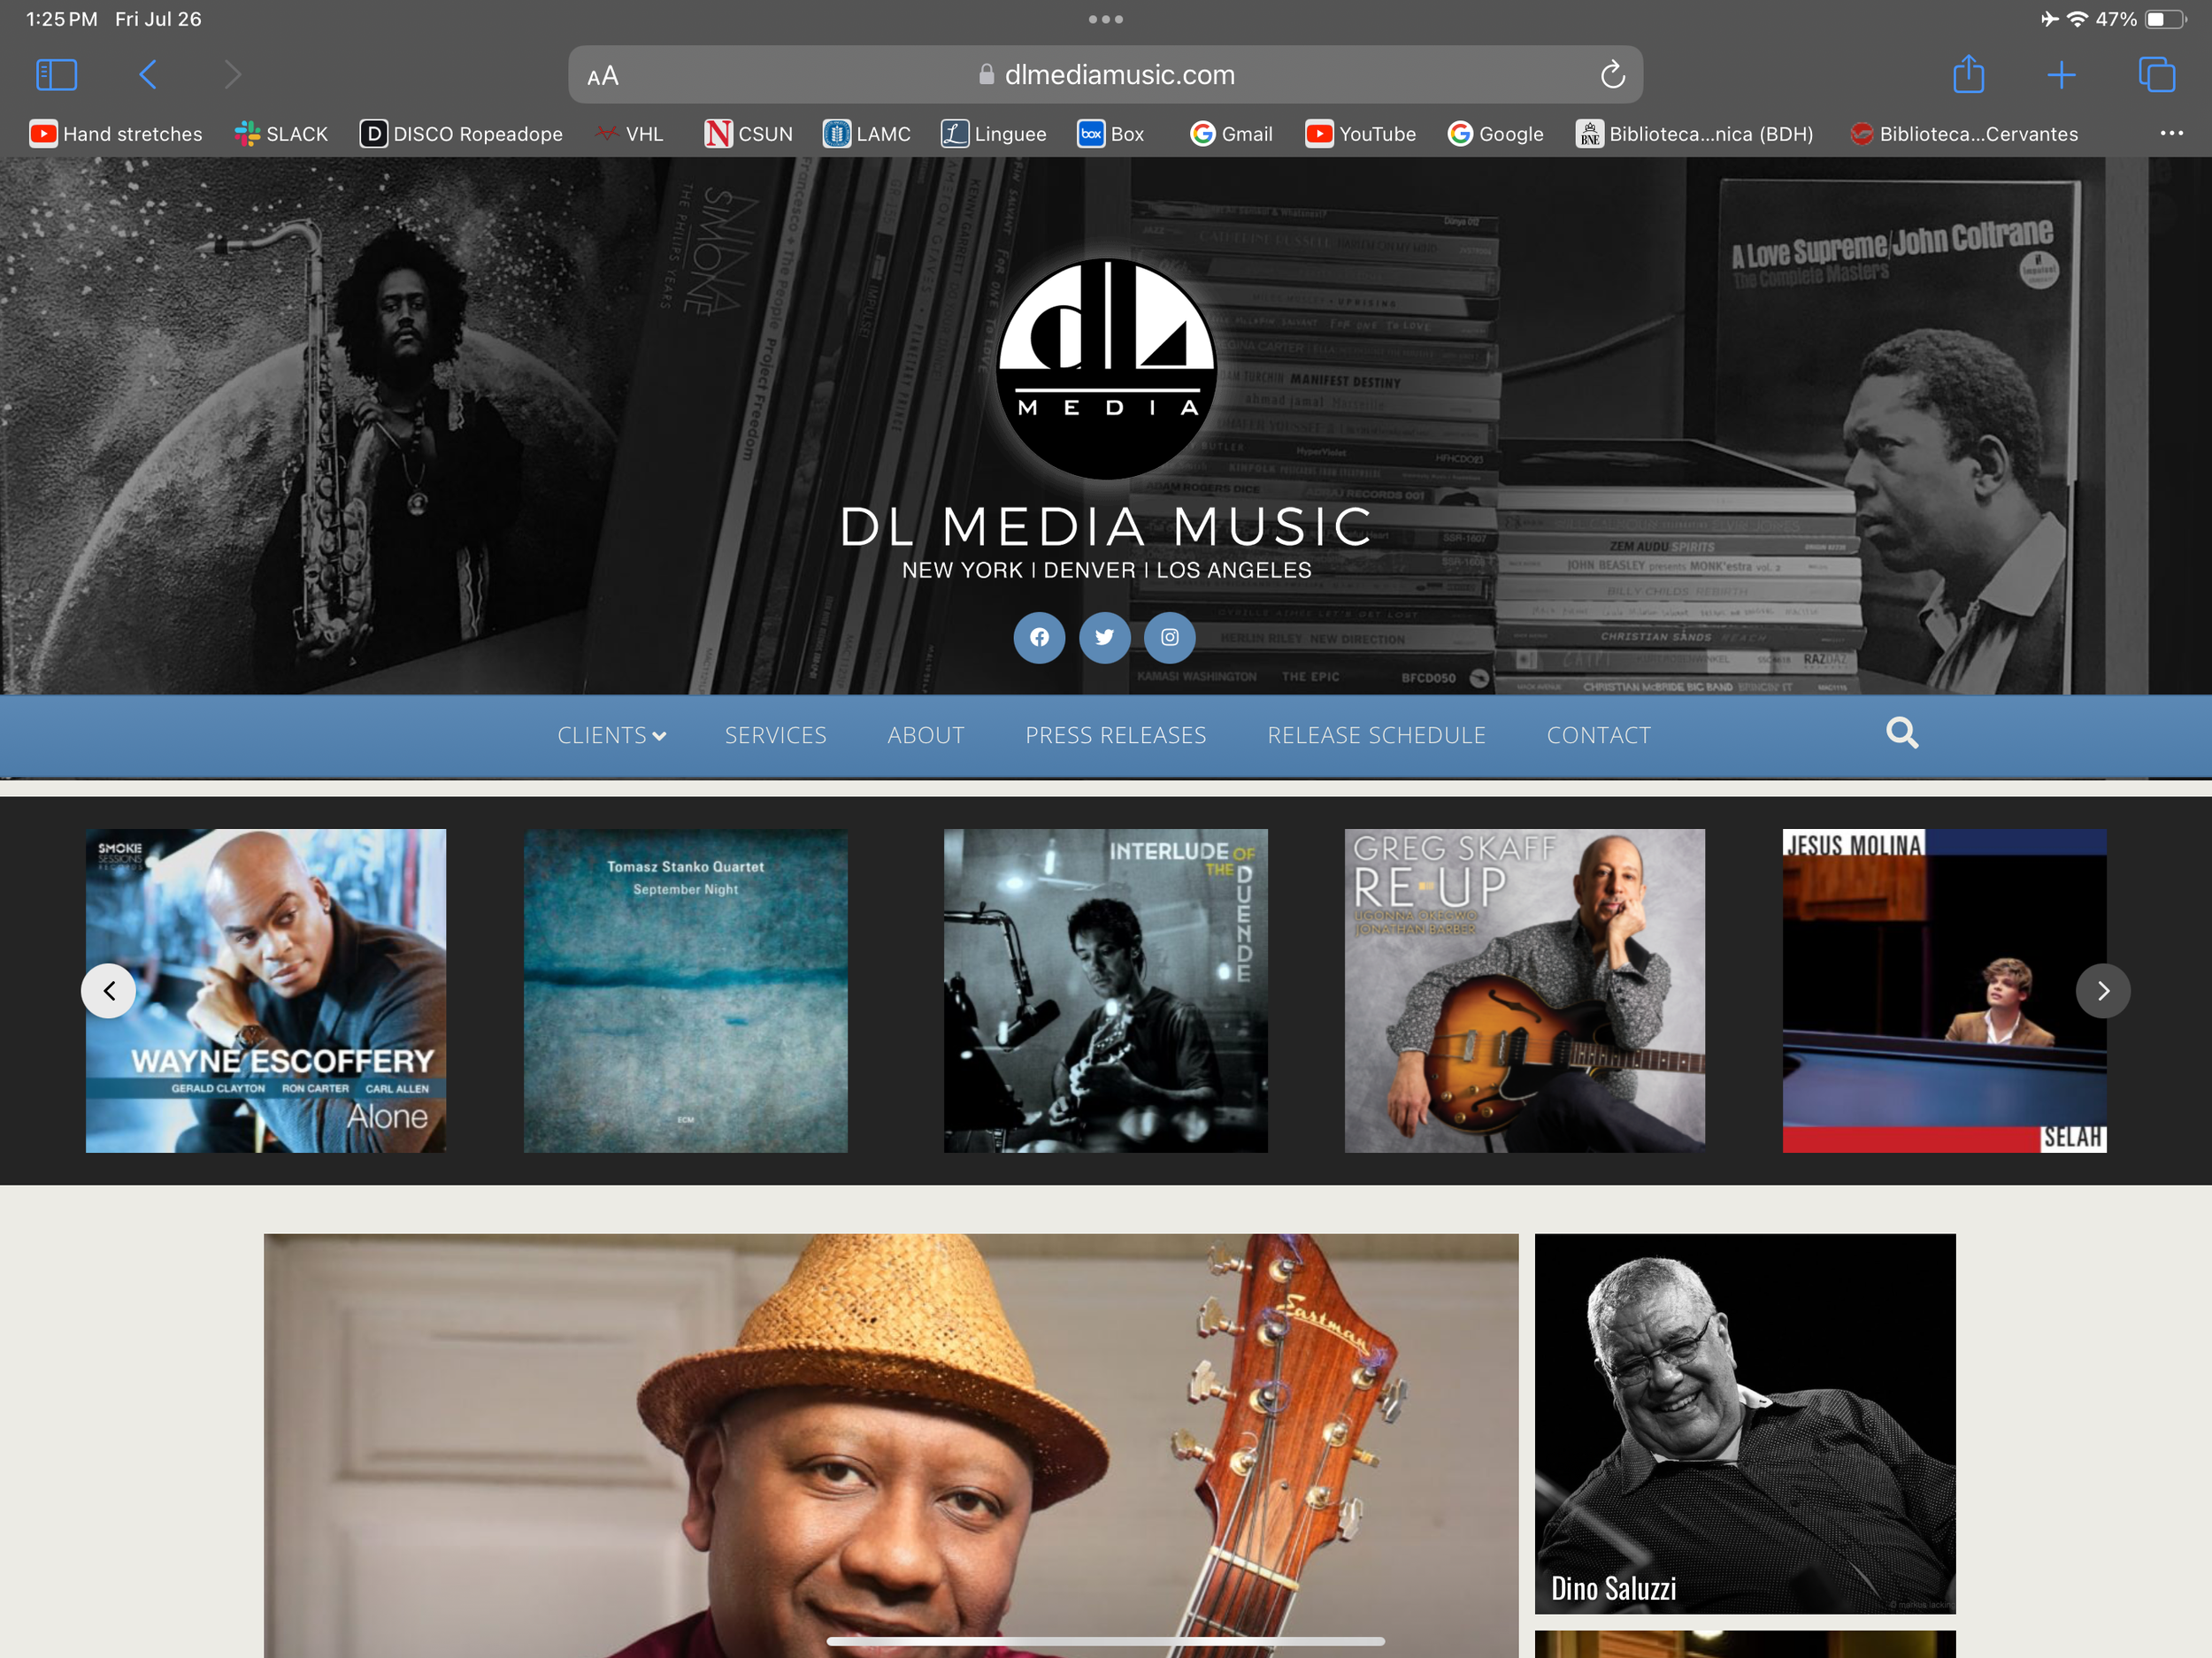Image resolution: width=2212 pixels, height=1658 pixels.
Task: Open the Greg Skaff Re-Up album thumbnail
Action: [x=1524, y=990]
